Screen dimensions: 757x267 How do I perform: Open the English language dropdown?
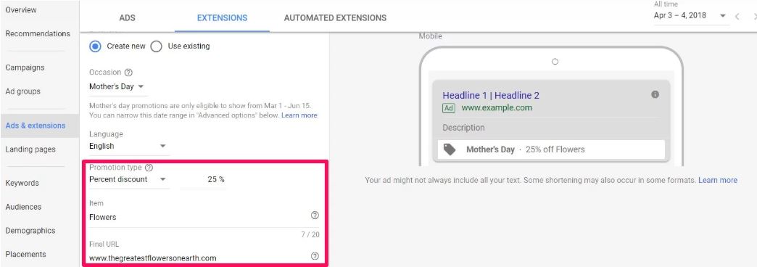(128, 146)
